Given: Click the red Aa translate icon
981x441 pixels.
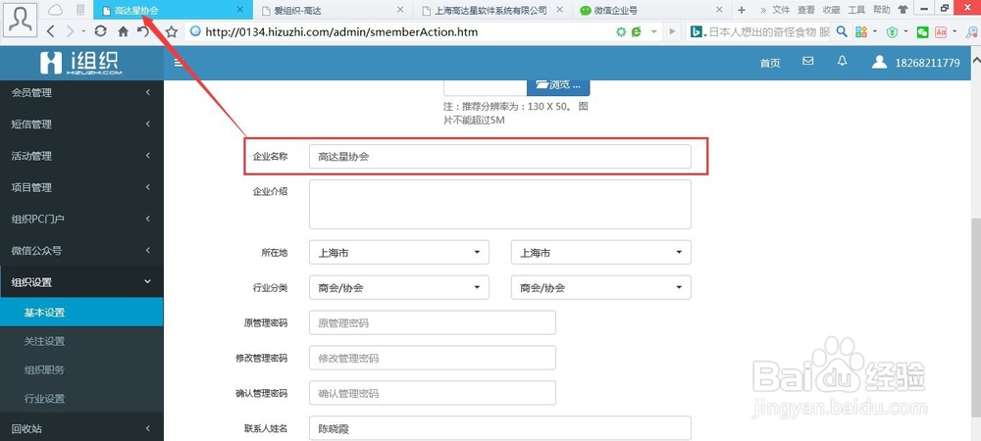Looking at the screenshot, I should (x=941, y=32).
